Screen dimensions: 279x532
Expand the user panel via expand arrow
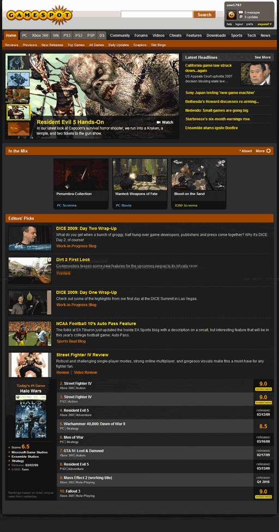tap(265, 24)
